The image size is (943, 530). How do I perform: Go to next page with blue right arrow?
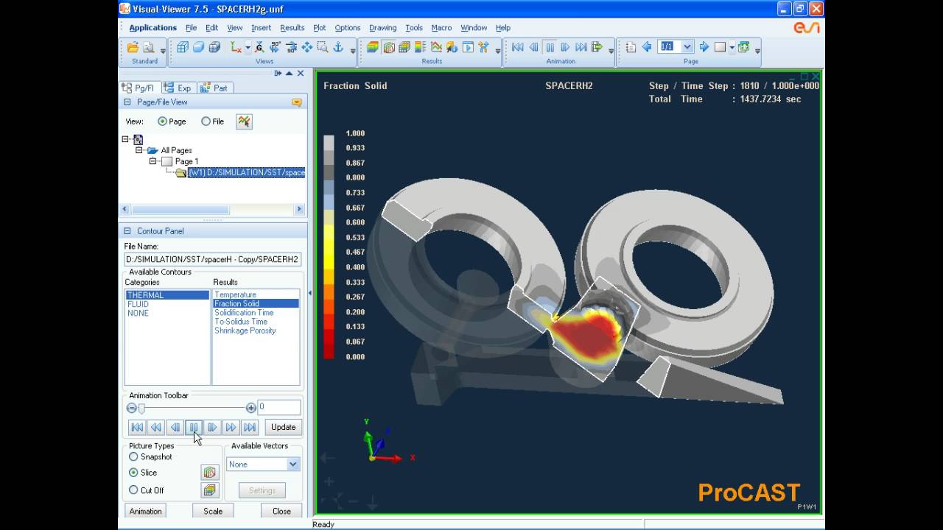(704, 47)
